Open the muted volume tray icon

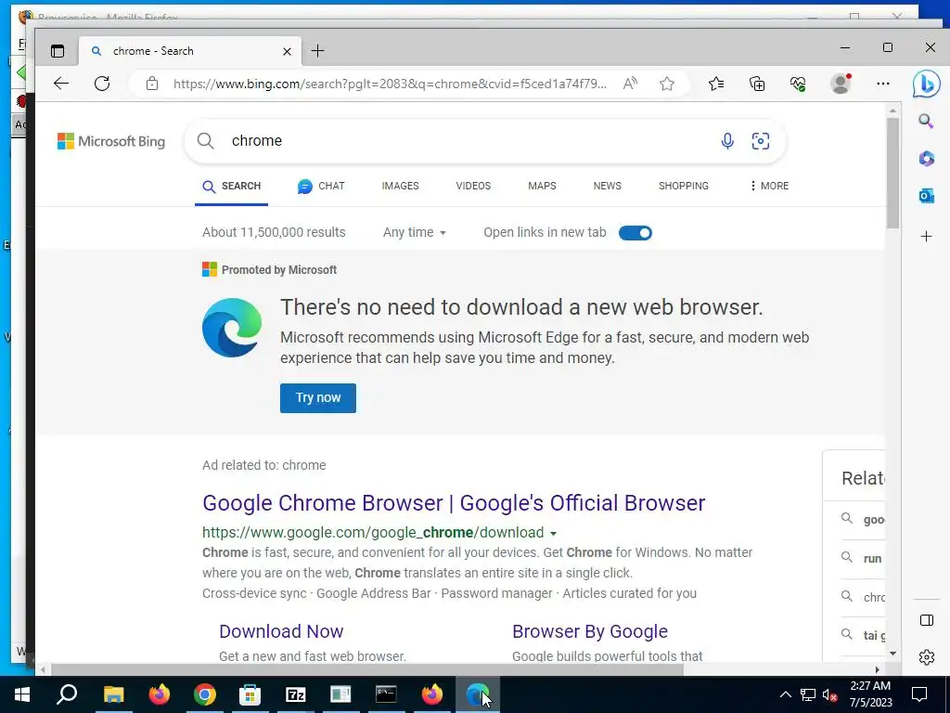[830, 694]
